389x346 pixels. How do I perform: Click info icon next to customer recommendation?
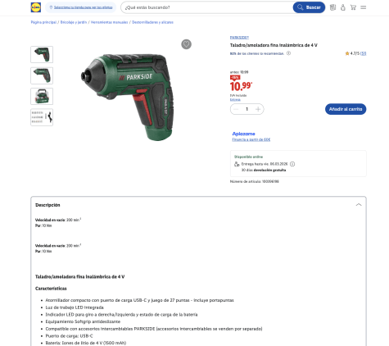[288, 53]
